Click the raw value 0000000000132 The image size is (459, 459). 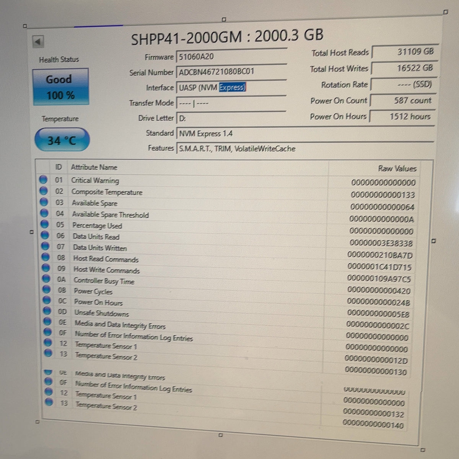click(x=374, y=414)
